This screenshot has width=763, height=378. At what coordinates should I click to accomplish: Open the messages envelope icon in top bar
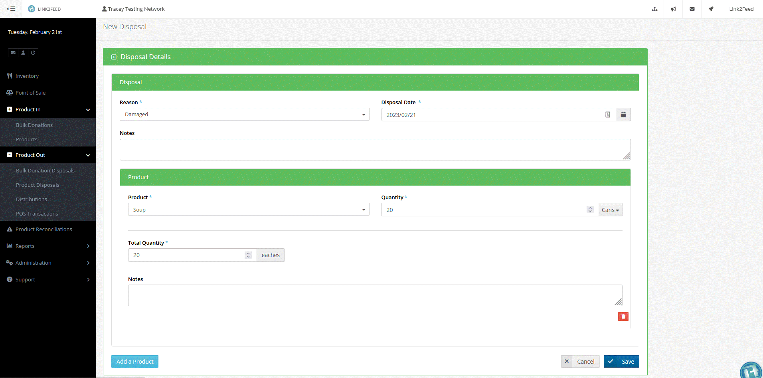(x=692, y=9)
